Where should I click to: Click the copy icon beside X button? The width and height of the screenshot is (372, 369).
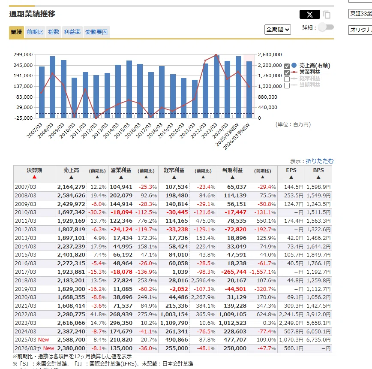coord(327,15)
